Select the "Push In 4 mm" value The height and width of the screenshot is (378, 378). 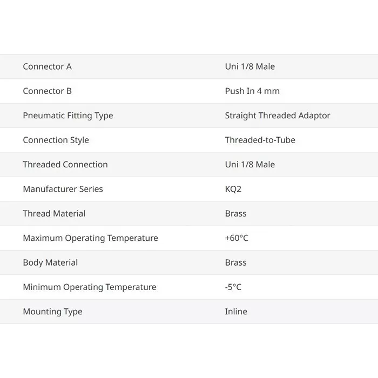252,91
